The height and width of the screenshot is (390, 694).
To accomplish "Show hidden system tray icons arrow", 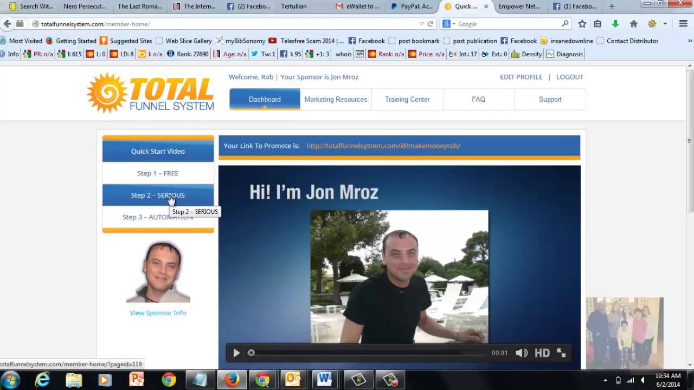I will 605,380.
